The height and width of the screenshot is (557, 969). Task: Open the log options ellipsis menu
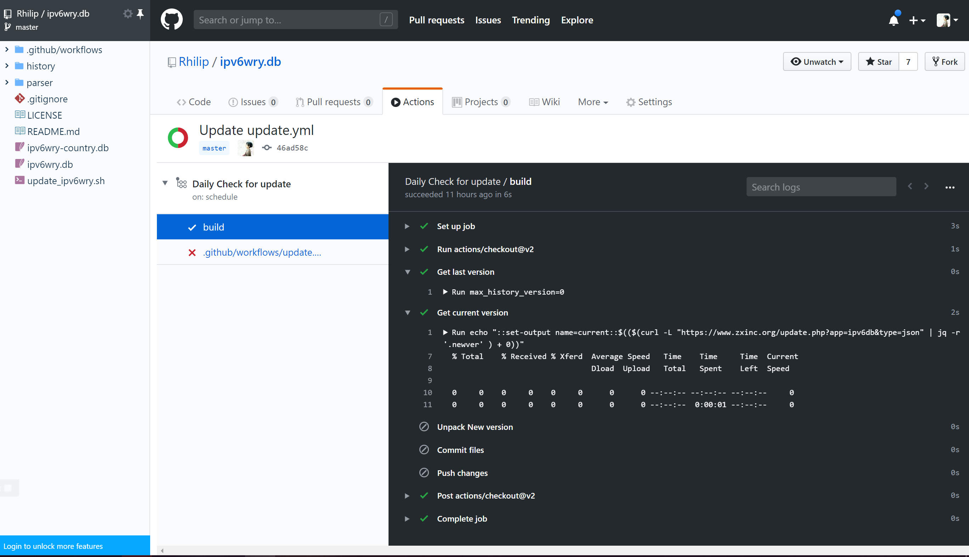[x=950, y=187]
